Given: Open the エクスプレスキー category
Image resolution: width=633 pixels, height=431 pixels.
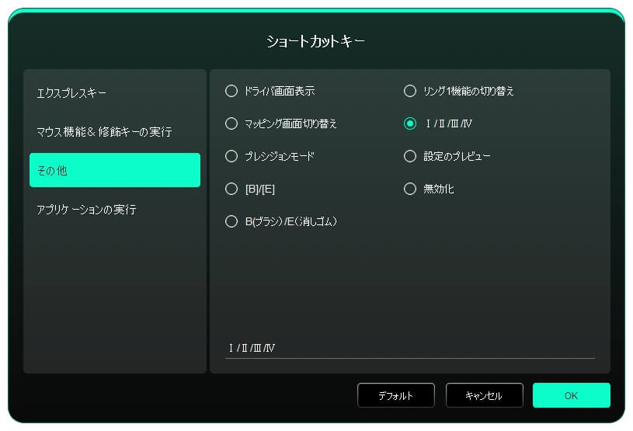Looking at the screenshot, I should tap(115, 93).
